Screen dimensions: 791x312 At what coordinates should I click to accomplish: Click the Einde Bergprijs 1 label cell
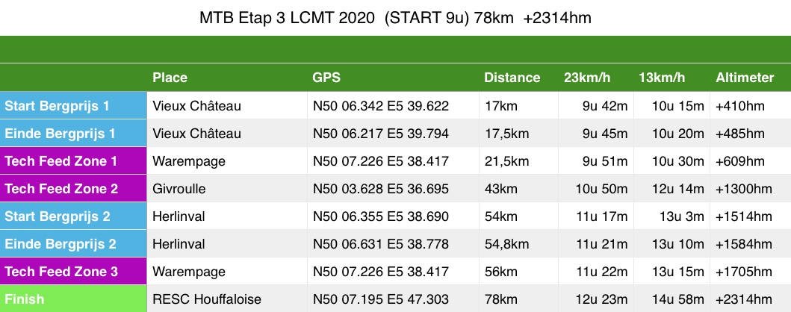tap(73, 134)
